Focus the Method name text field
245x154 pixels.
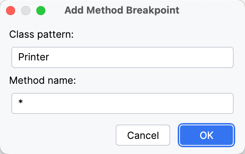[122, 103]
